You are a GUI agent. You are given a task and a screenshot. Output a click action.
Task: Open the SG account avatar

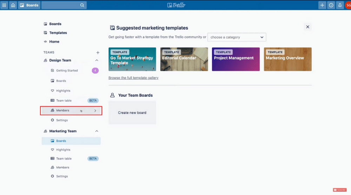click(348, 5)
